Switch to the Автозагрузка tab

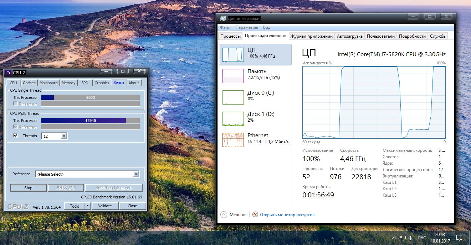(x=350, y=36)
